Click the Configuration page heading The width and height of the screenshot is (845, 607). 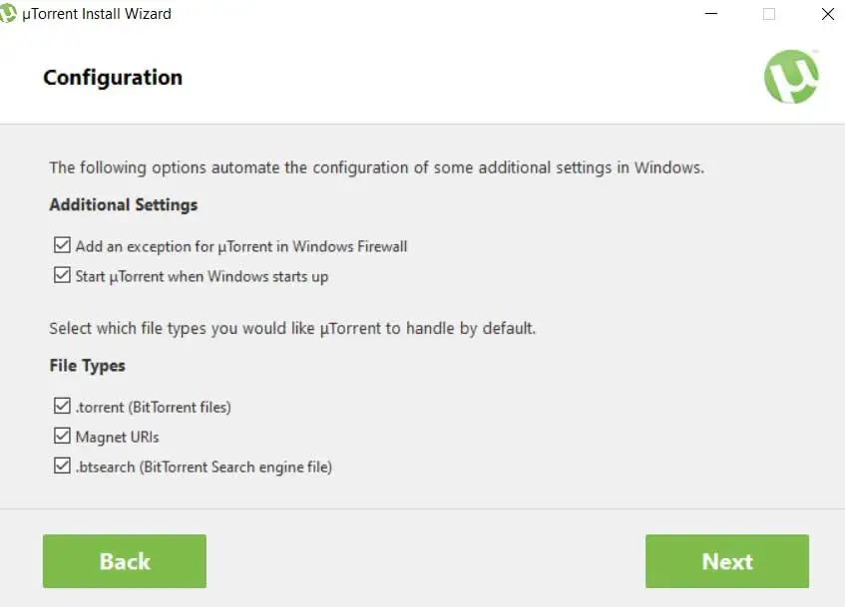pos(113,78)
